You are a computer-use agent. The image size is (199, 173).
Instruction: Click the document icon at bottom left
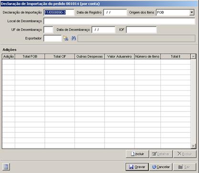coord(6,167)
